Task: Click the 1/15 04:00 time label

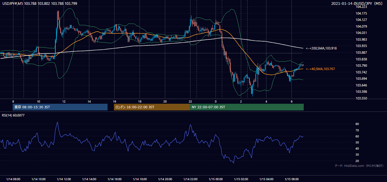Action: click(x=266, y=179)
